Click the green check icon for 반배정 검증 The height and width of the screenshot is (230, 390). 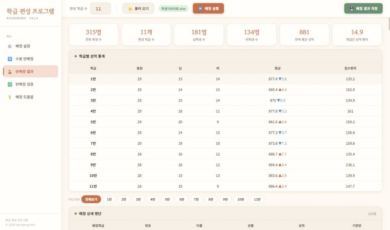tap(10, 85)
